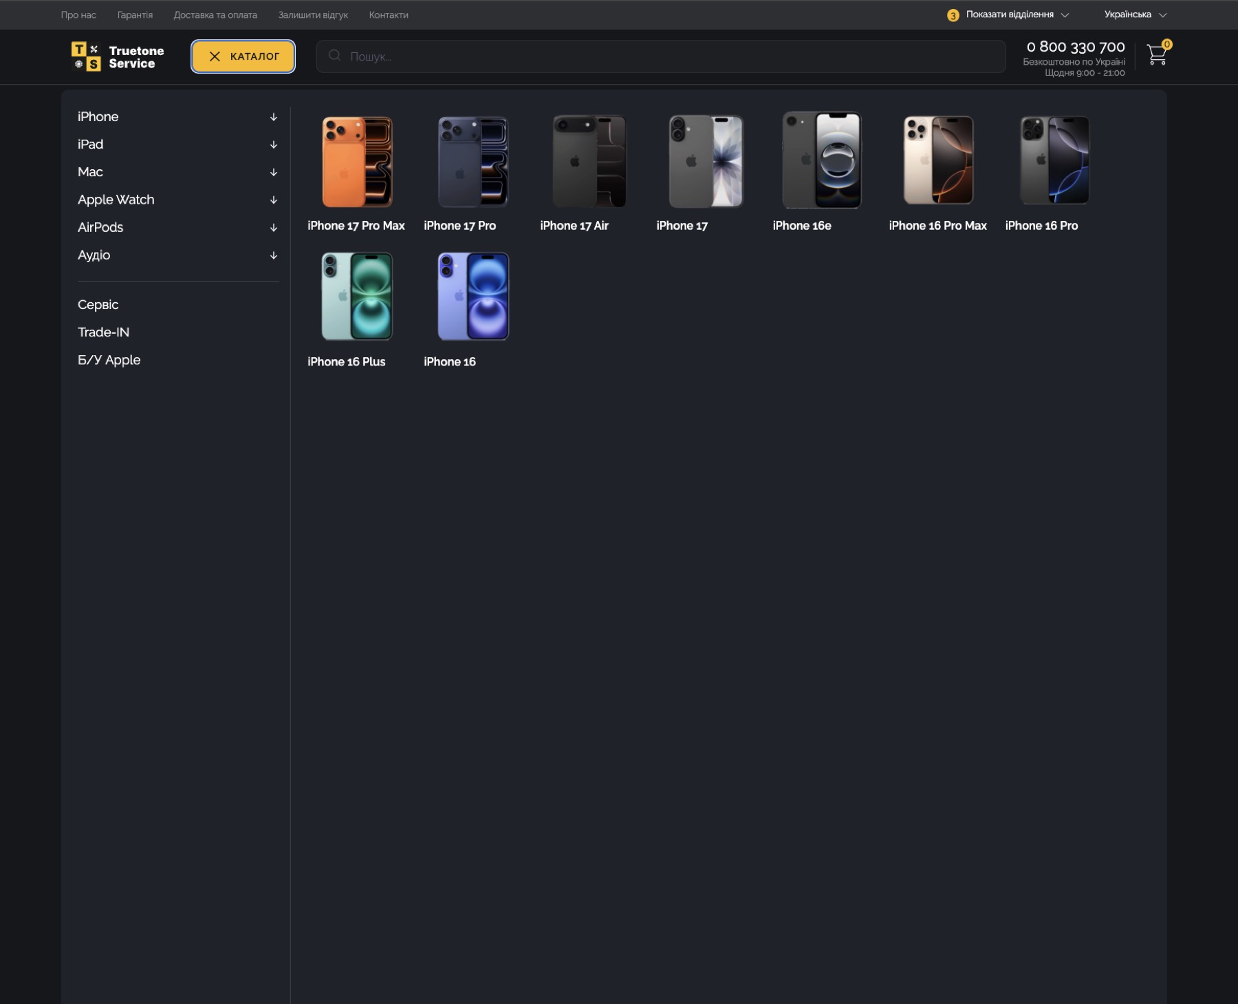The width and height of the screenshot is (1238, 1004).
Task: Click the iPhone 16e label
Action: 802,226
